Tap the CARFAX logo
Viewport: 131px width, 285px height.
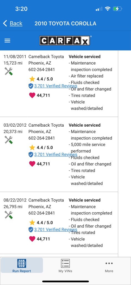(x=65, y=40)
